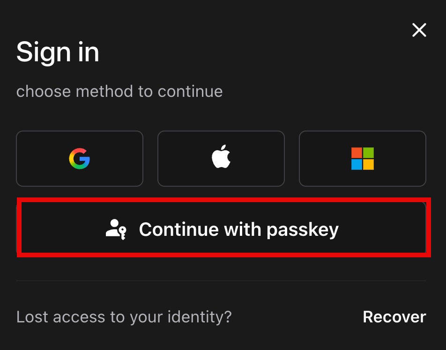Select the Microsoft four-square logo
Image resolution: width=446 pixels, height=350 pixels.
point(363,159)
